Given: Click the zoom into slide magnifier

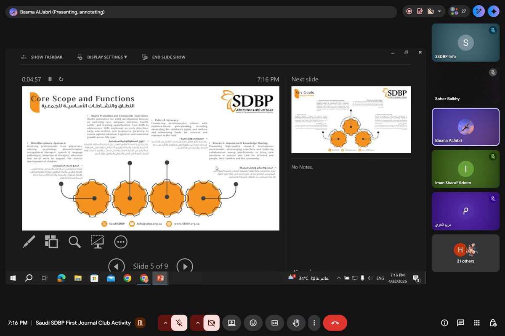Looking at the screenshot, I should point(74,241).
